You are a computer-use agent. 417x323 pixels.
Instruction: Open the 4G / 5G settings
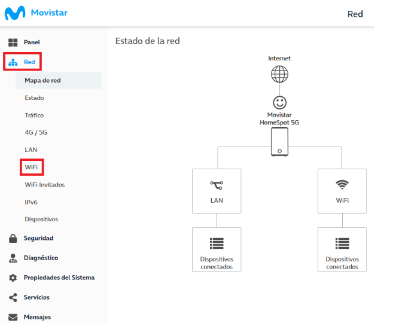point(36,132)
